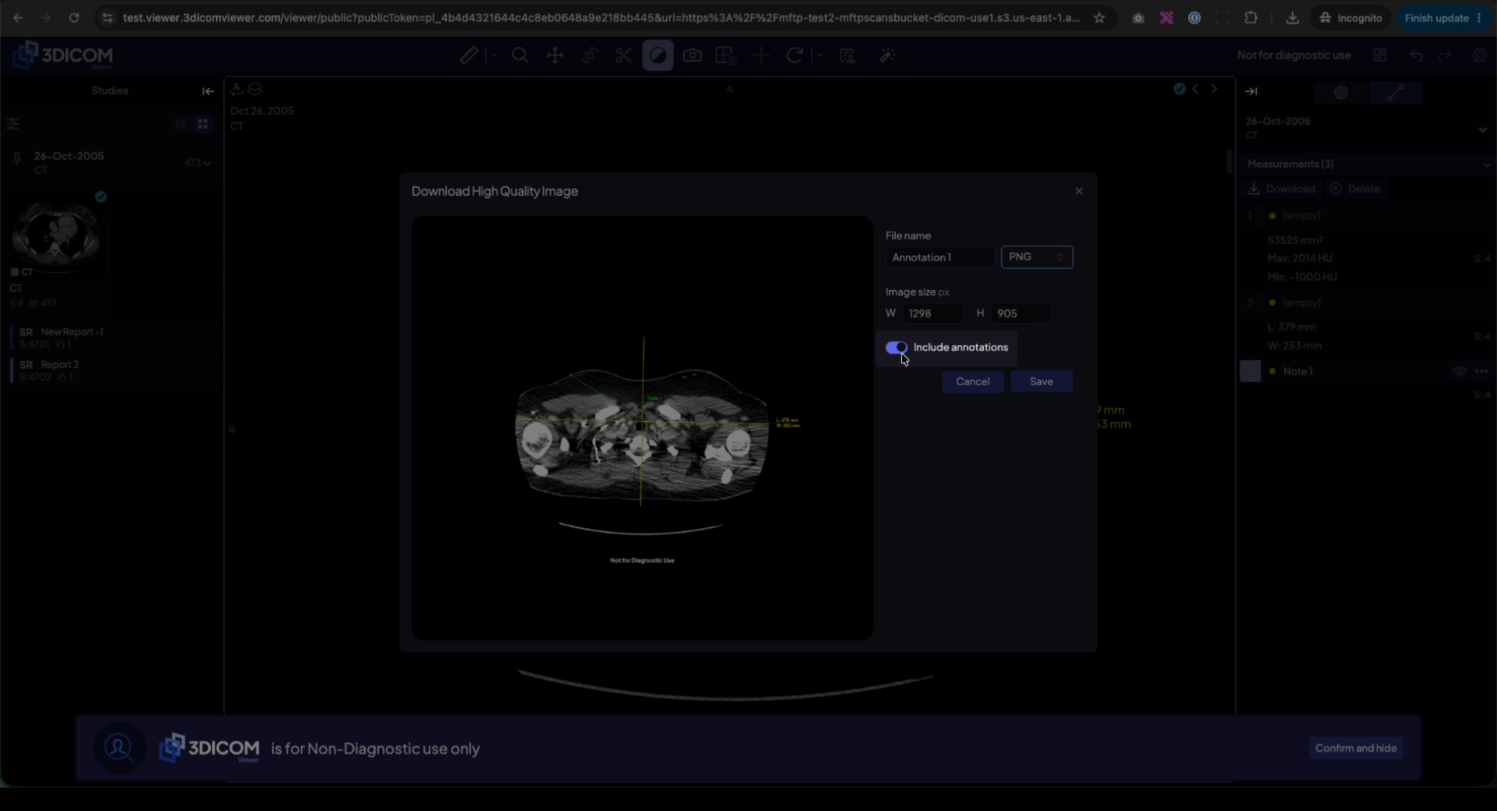Click the image preview in download dialog

pos(642,428)
